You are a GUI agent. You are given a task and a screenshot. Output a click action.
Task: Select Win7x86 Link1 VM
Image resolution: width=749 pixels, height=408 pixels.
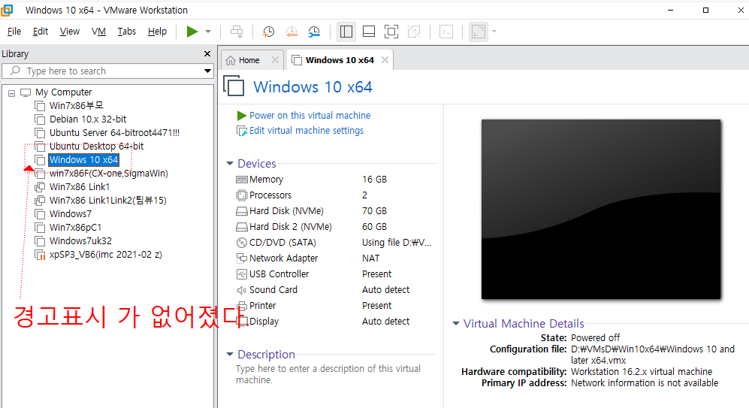(80, 187)
